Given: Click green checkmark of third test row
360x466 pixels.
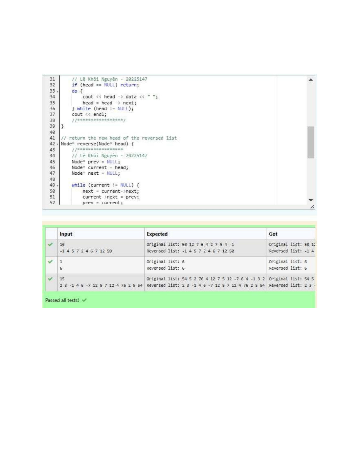Looking at the screenshot, I should 51,279.
